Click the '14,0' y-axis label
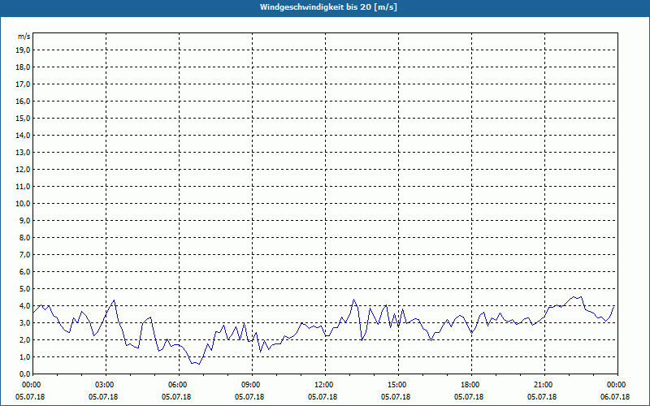The image size is (650, 406). point(23,136)
